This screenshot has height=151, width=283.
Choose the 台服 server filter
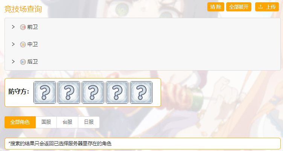(x=67, y=122)
